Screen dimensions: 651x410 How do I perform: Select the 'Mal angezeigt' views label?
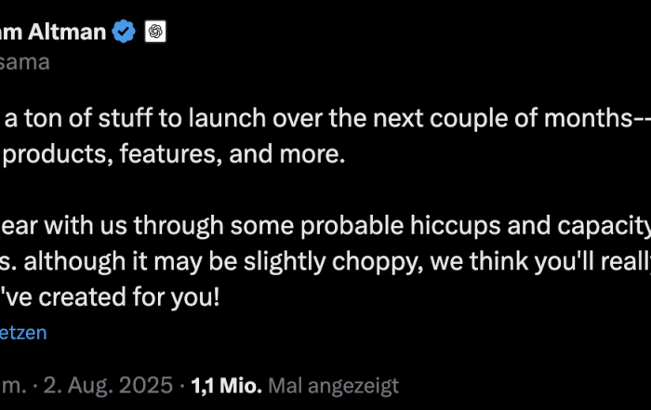point(333,386)
